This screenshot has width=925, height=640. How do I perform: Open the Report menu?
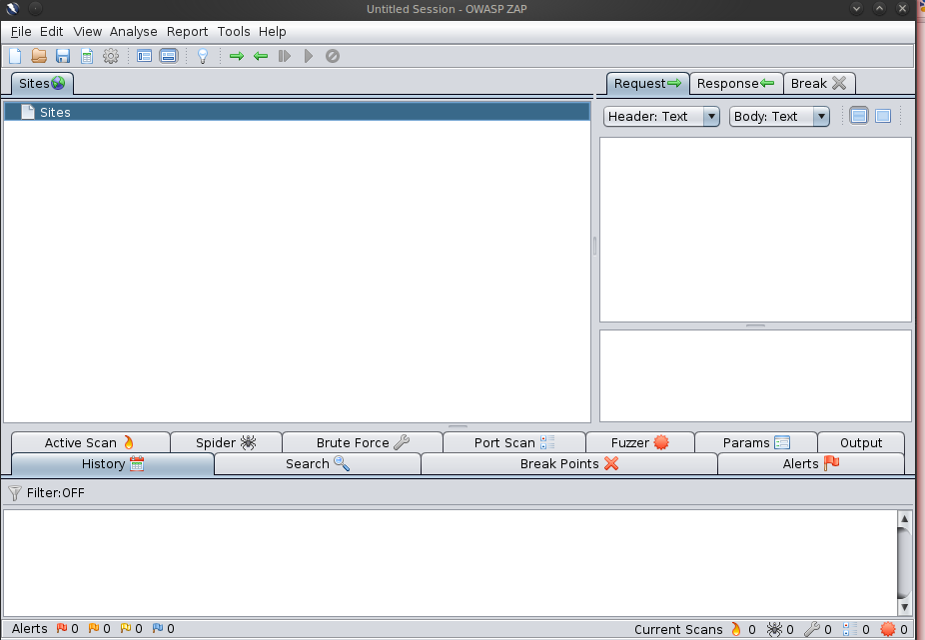[x=187, y=31]
